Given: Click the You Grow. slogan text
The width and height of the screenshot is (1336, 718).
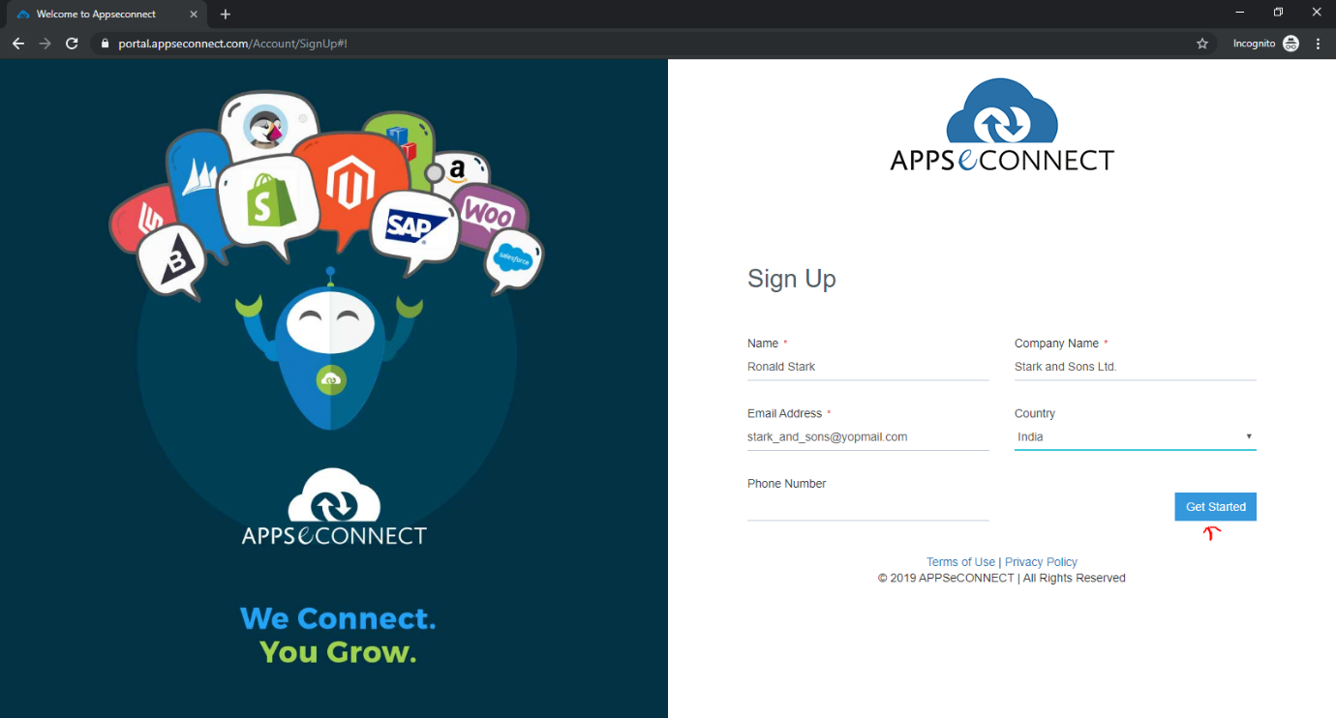Looking at the screenshot, I should point(338,652).
